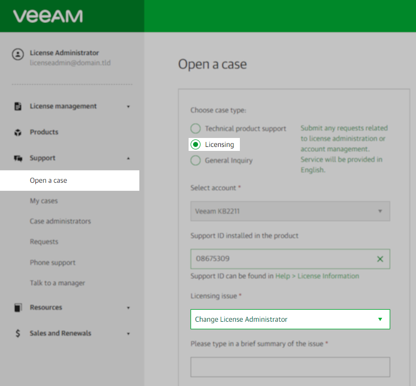Select the General Inquiry radio button
This screenshot has height=386, width=416.
pyautogui.click(x=196, y=160)
